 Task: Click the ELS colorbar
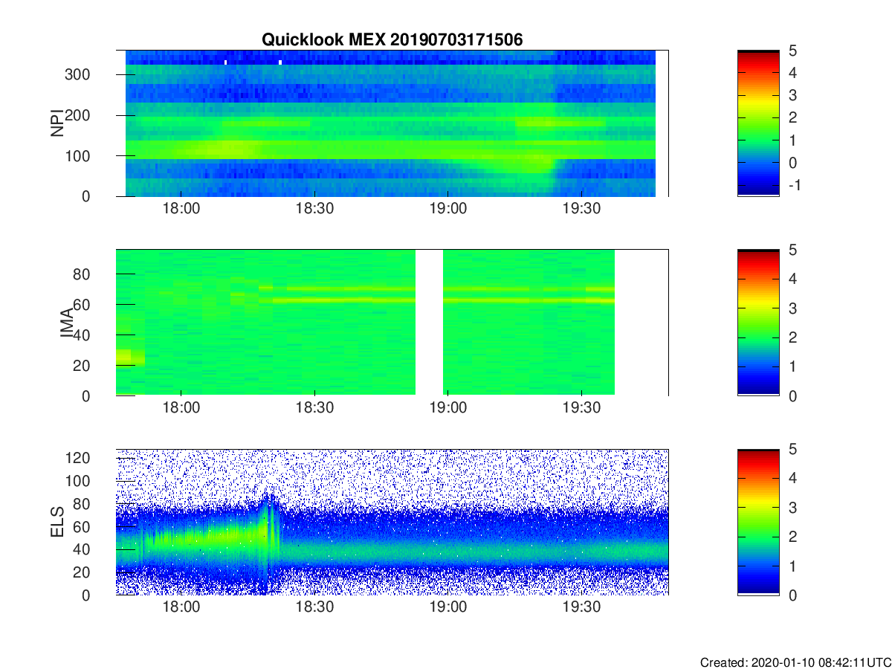tap(758, 522)
